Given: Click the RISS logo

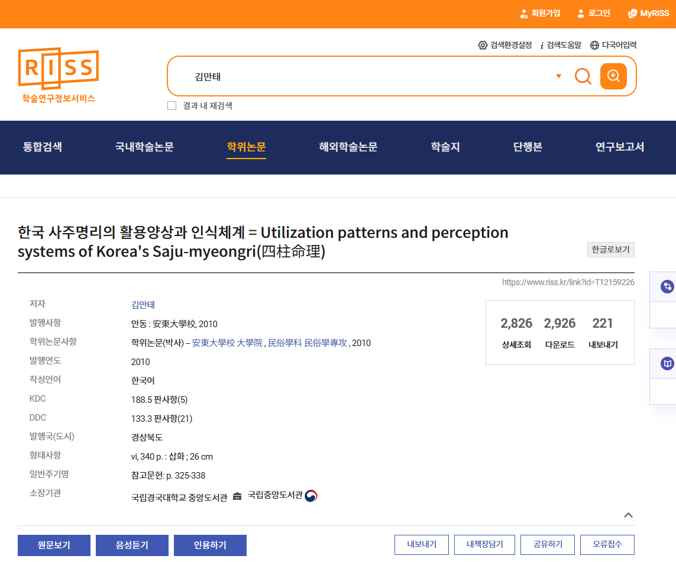Looking at the screenshot, I should (59, 75).
